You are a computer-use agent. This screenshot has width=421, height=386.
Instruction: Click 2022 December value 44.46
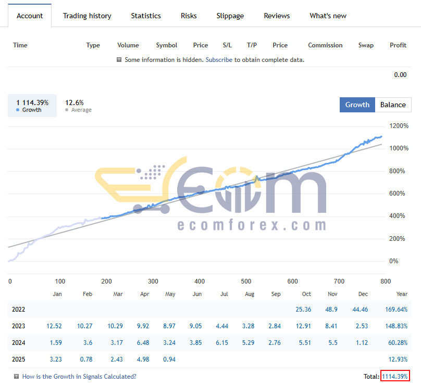coord(360,310)
